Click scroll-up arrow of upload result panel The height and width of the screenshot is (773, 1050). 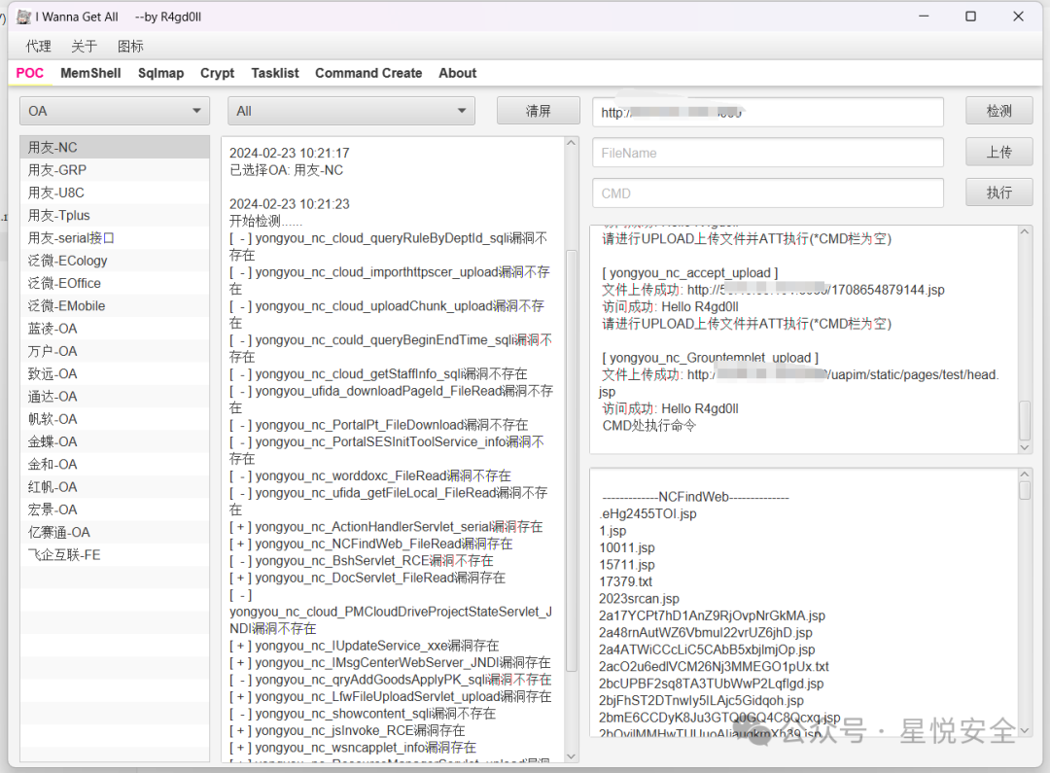coord(1025,231)
